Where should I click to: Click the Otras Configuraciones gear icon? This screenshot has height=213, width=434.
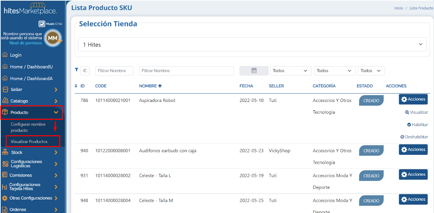click(x=5, y=198)
